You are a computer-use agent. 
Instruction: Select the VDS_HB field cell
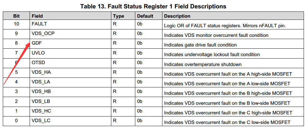point(71,92)
